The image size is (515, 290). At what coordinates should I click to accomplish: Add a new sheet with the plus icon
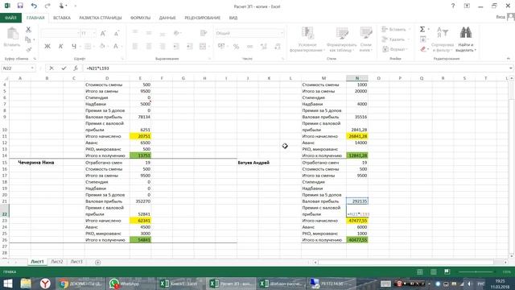point(97,262)
